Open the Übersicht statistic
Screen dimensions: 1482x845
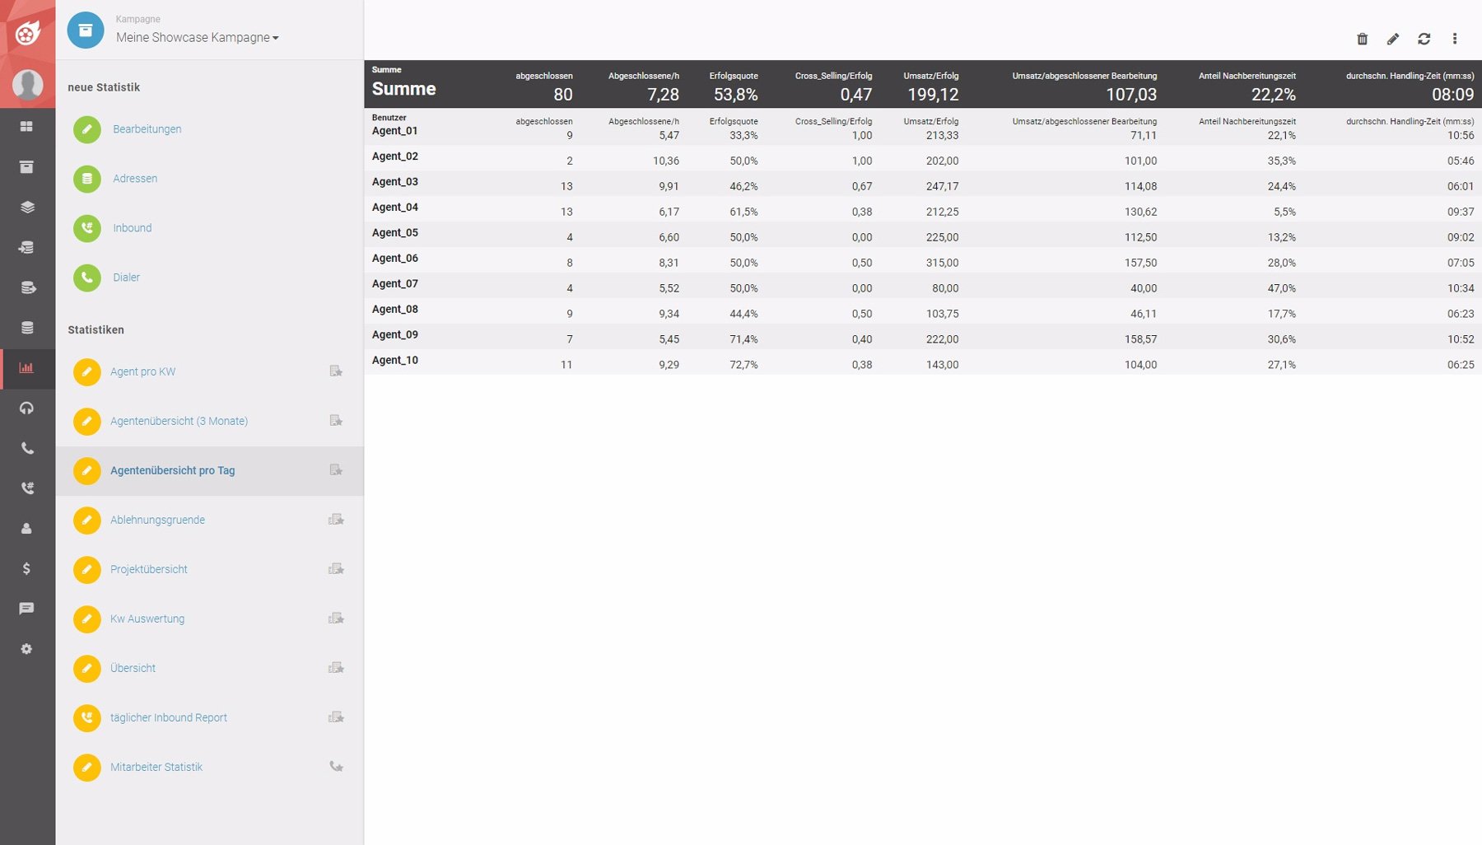pyautogui.click(x=133, y=668)
